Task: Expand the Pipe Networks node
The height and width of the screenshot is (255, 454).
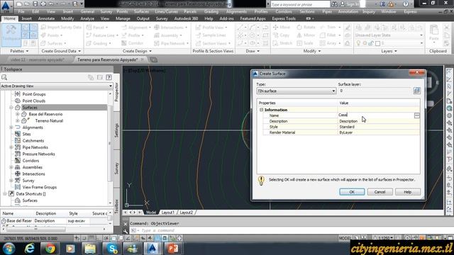Action: point(11,147)
